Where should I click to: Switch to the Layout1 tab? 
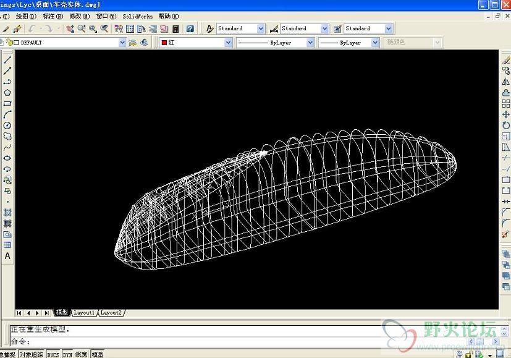(x=84, y=313)
